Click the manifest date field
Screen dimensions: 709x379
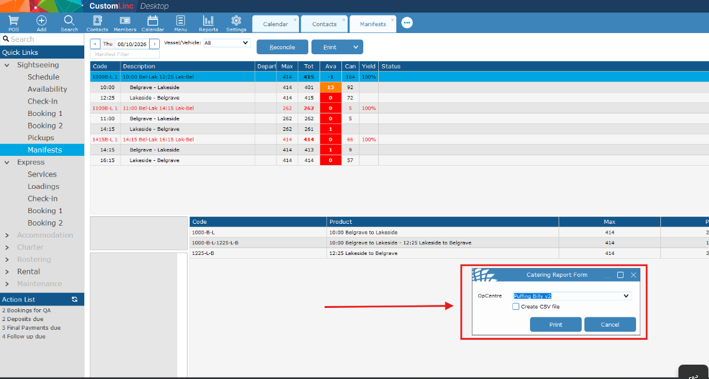pyautogui.click(x=131, y=44)
